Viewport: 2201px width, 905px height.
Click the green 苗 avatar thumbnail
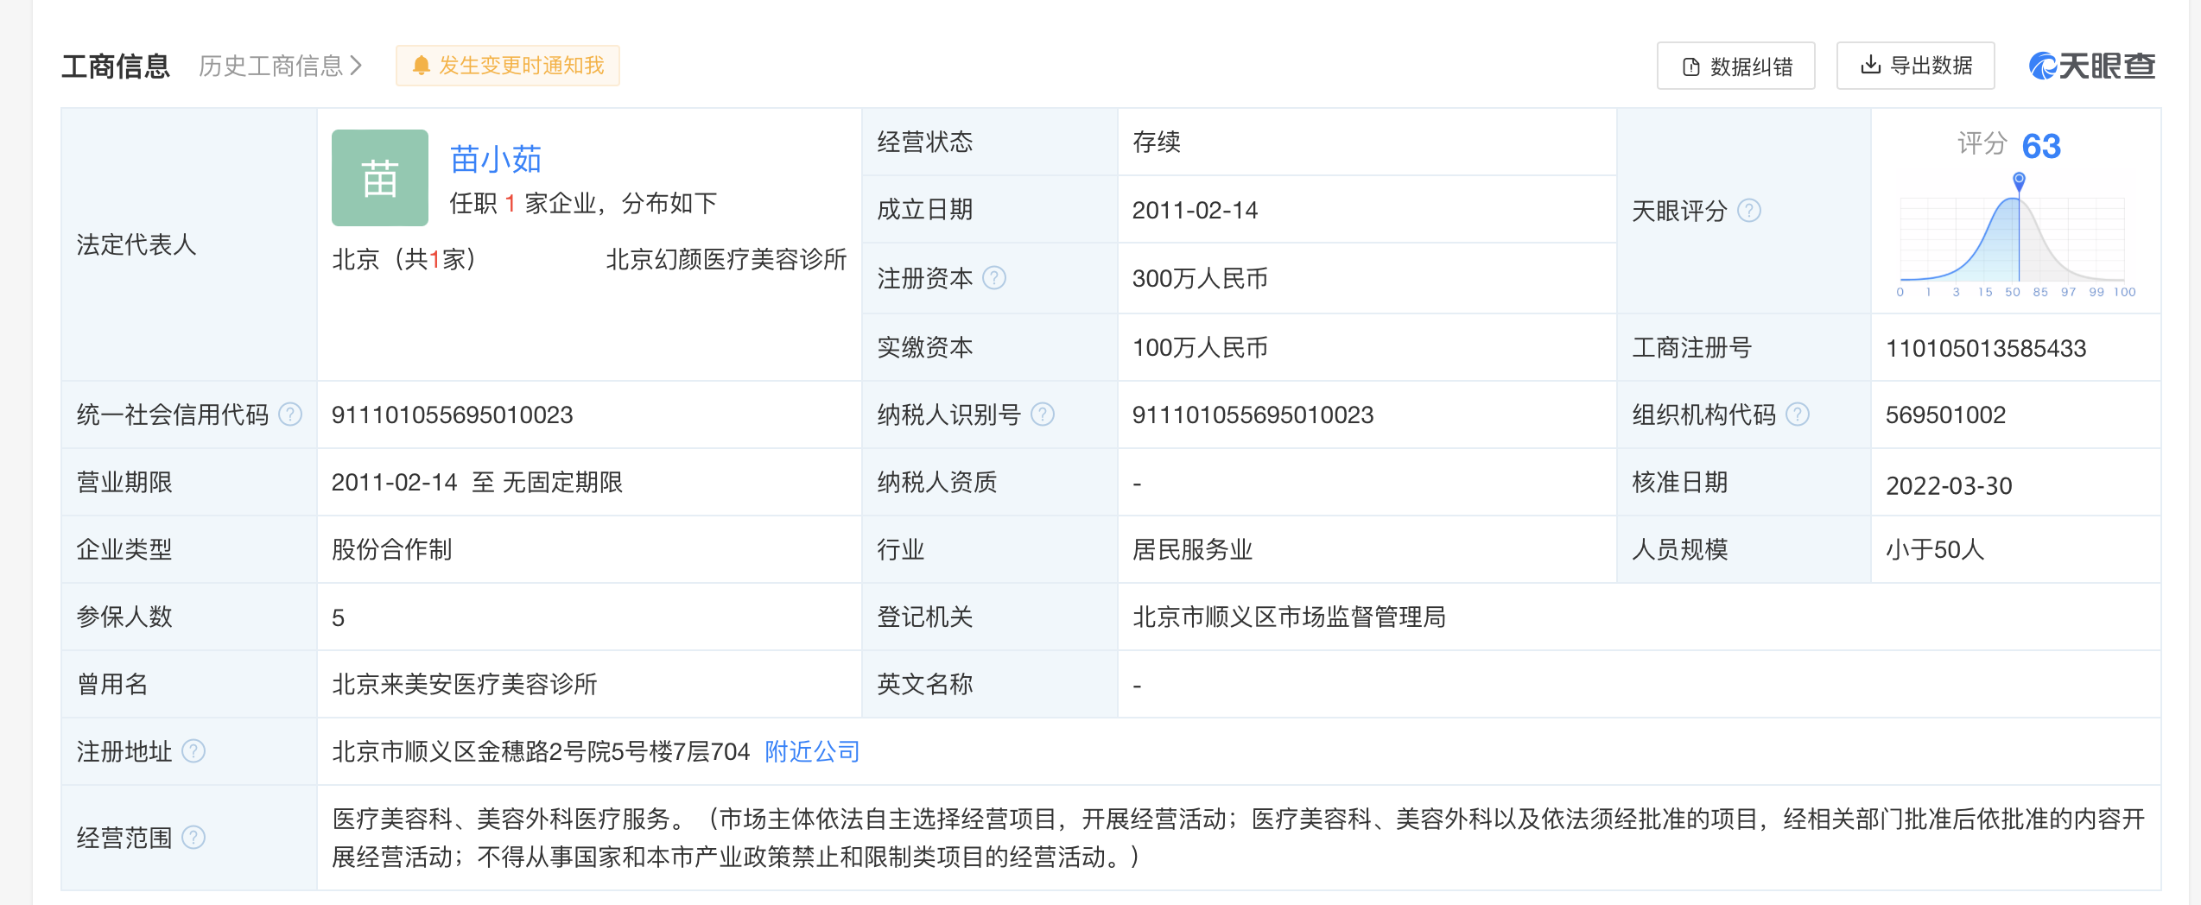click(379, 178)
